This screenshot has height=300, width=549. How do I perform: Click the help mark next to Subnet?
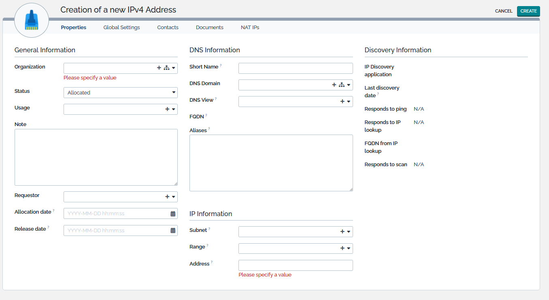[x=209, y=229]
